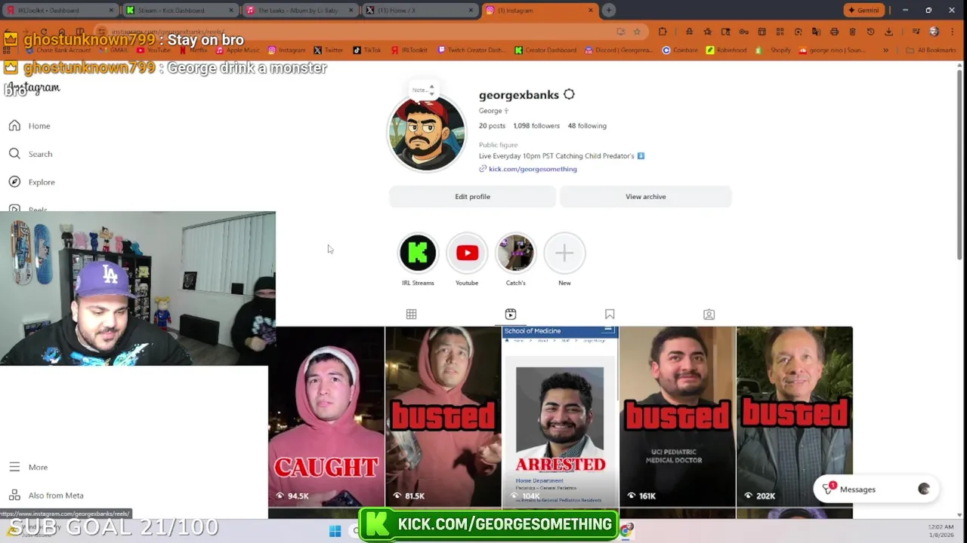
Task: Open the Catch's story highlight
Action: pyautogui.click(x=515, y=260)
